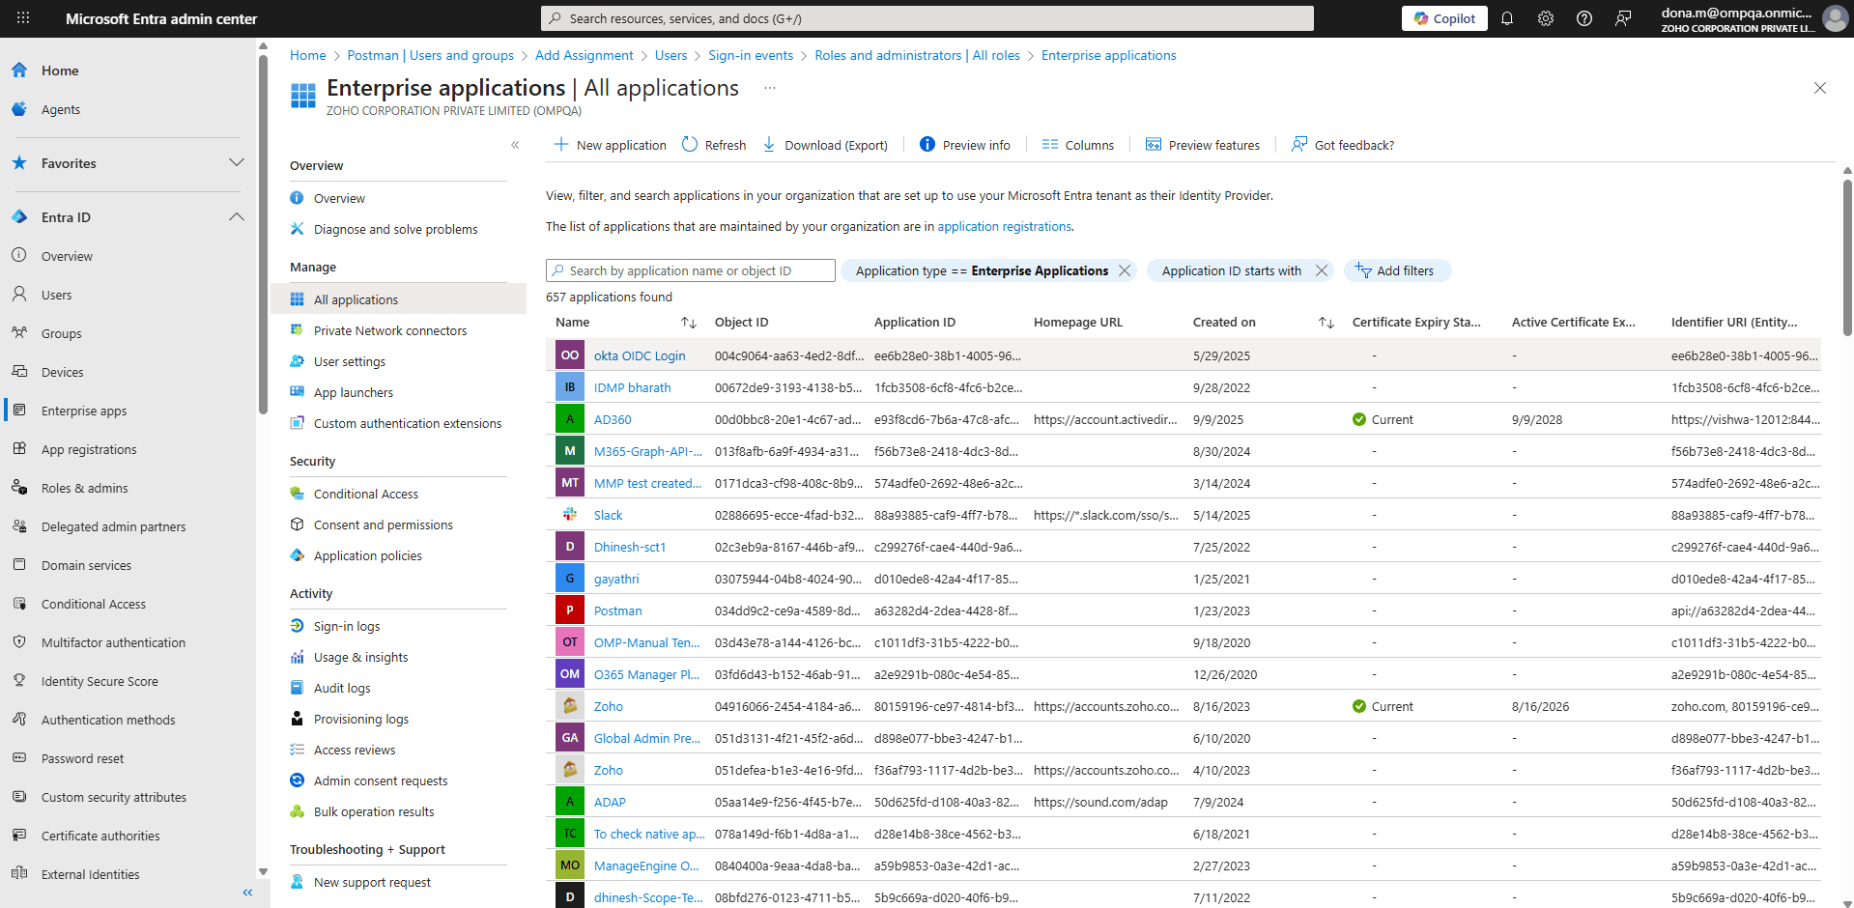This screenshot has width=1854, height=908.
Task: Click the Preview features icon
Action: click(x=1154, y=144)
